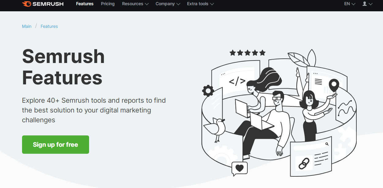Click the Features breadcrumb link
The height and width of the screenshot is (188, 383).
[x=49, y=26]
